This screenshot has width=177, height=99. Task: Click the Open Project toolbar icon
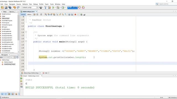click(6, 7)
